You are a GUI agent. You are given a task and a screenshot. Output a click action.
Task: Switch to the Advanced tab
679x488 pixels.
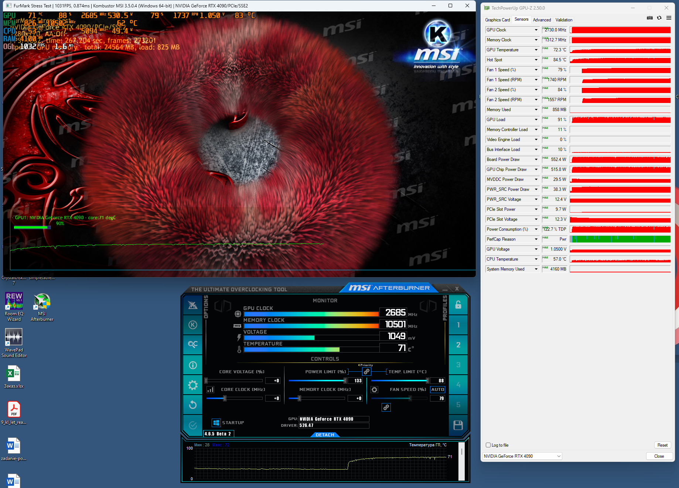click(542, 20)
